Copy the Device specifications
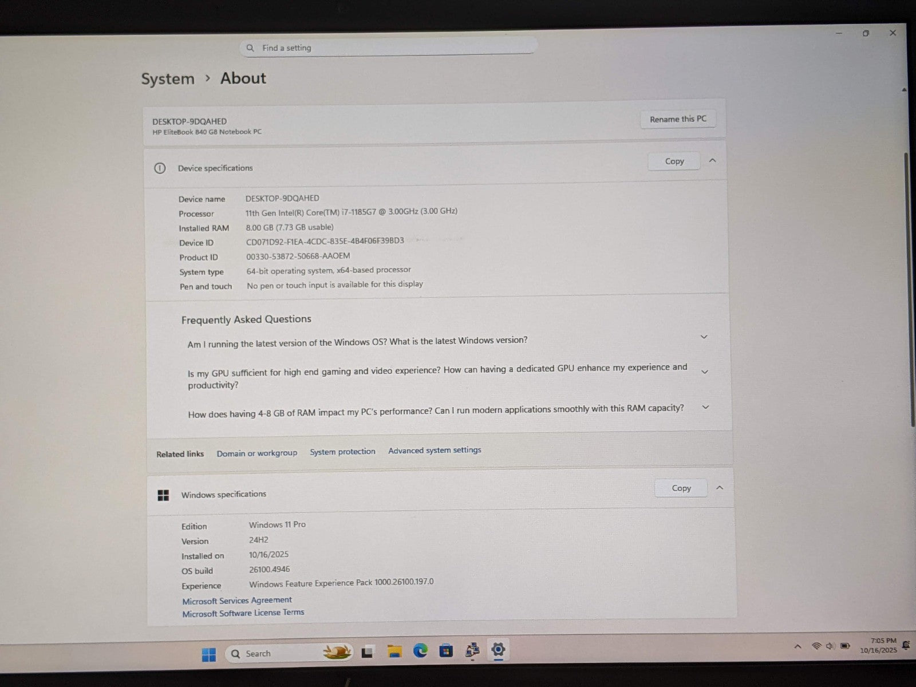 tap(674, 161)
